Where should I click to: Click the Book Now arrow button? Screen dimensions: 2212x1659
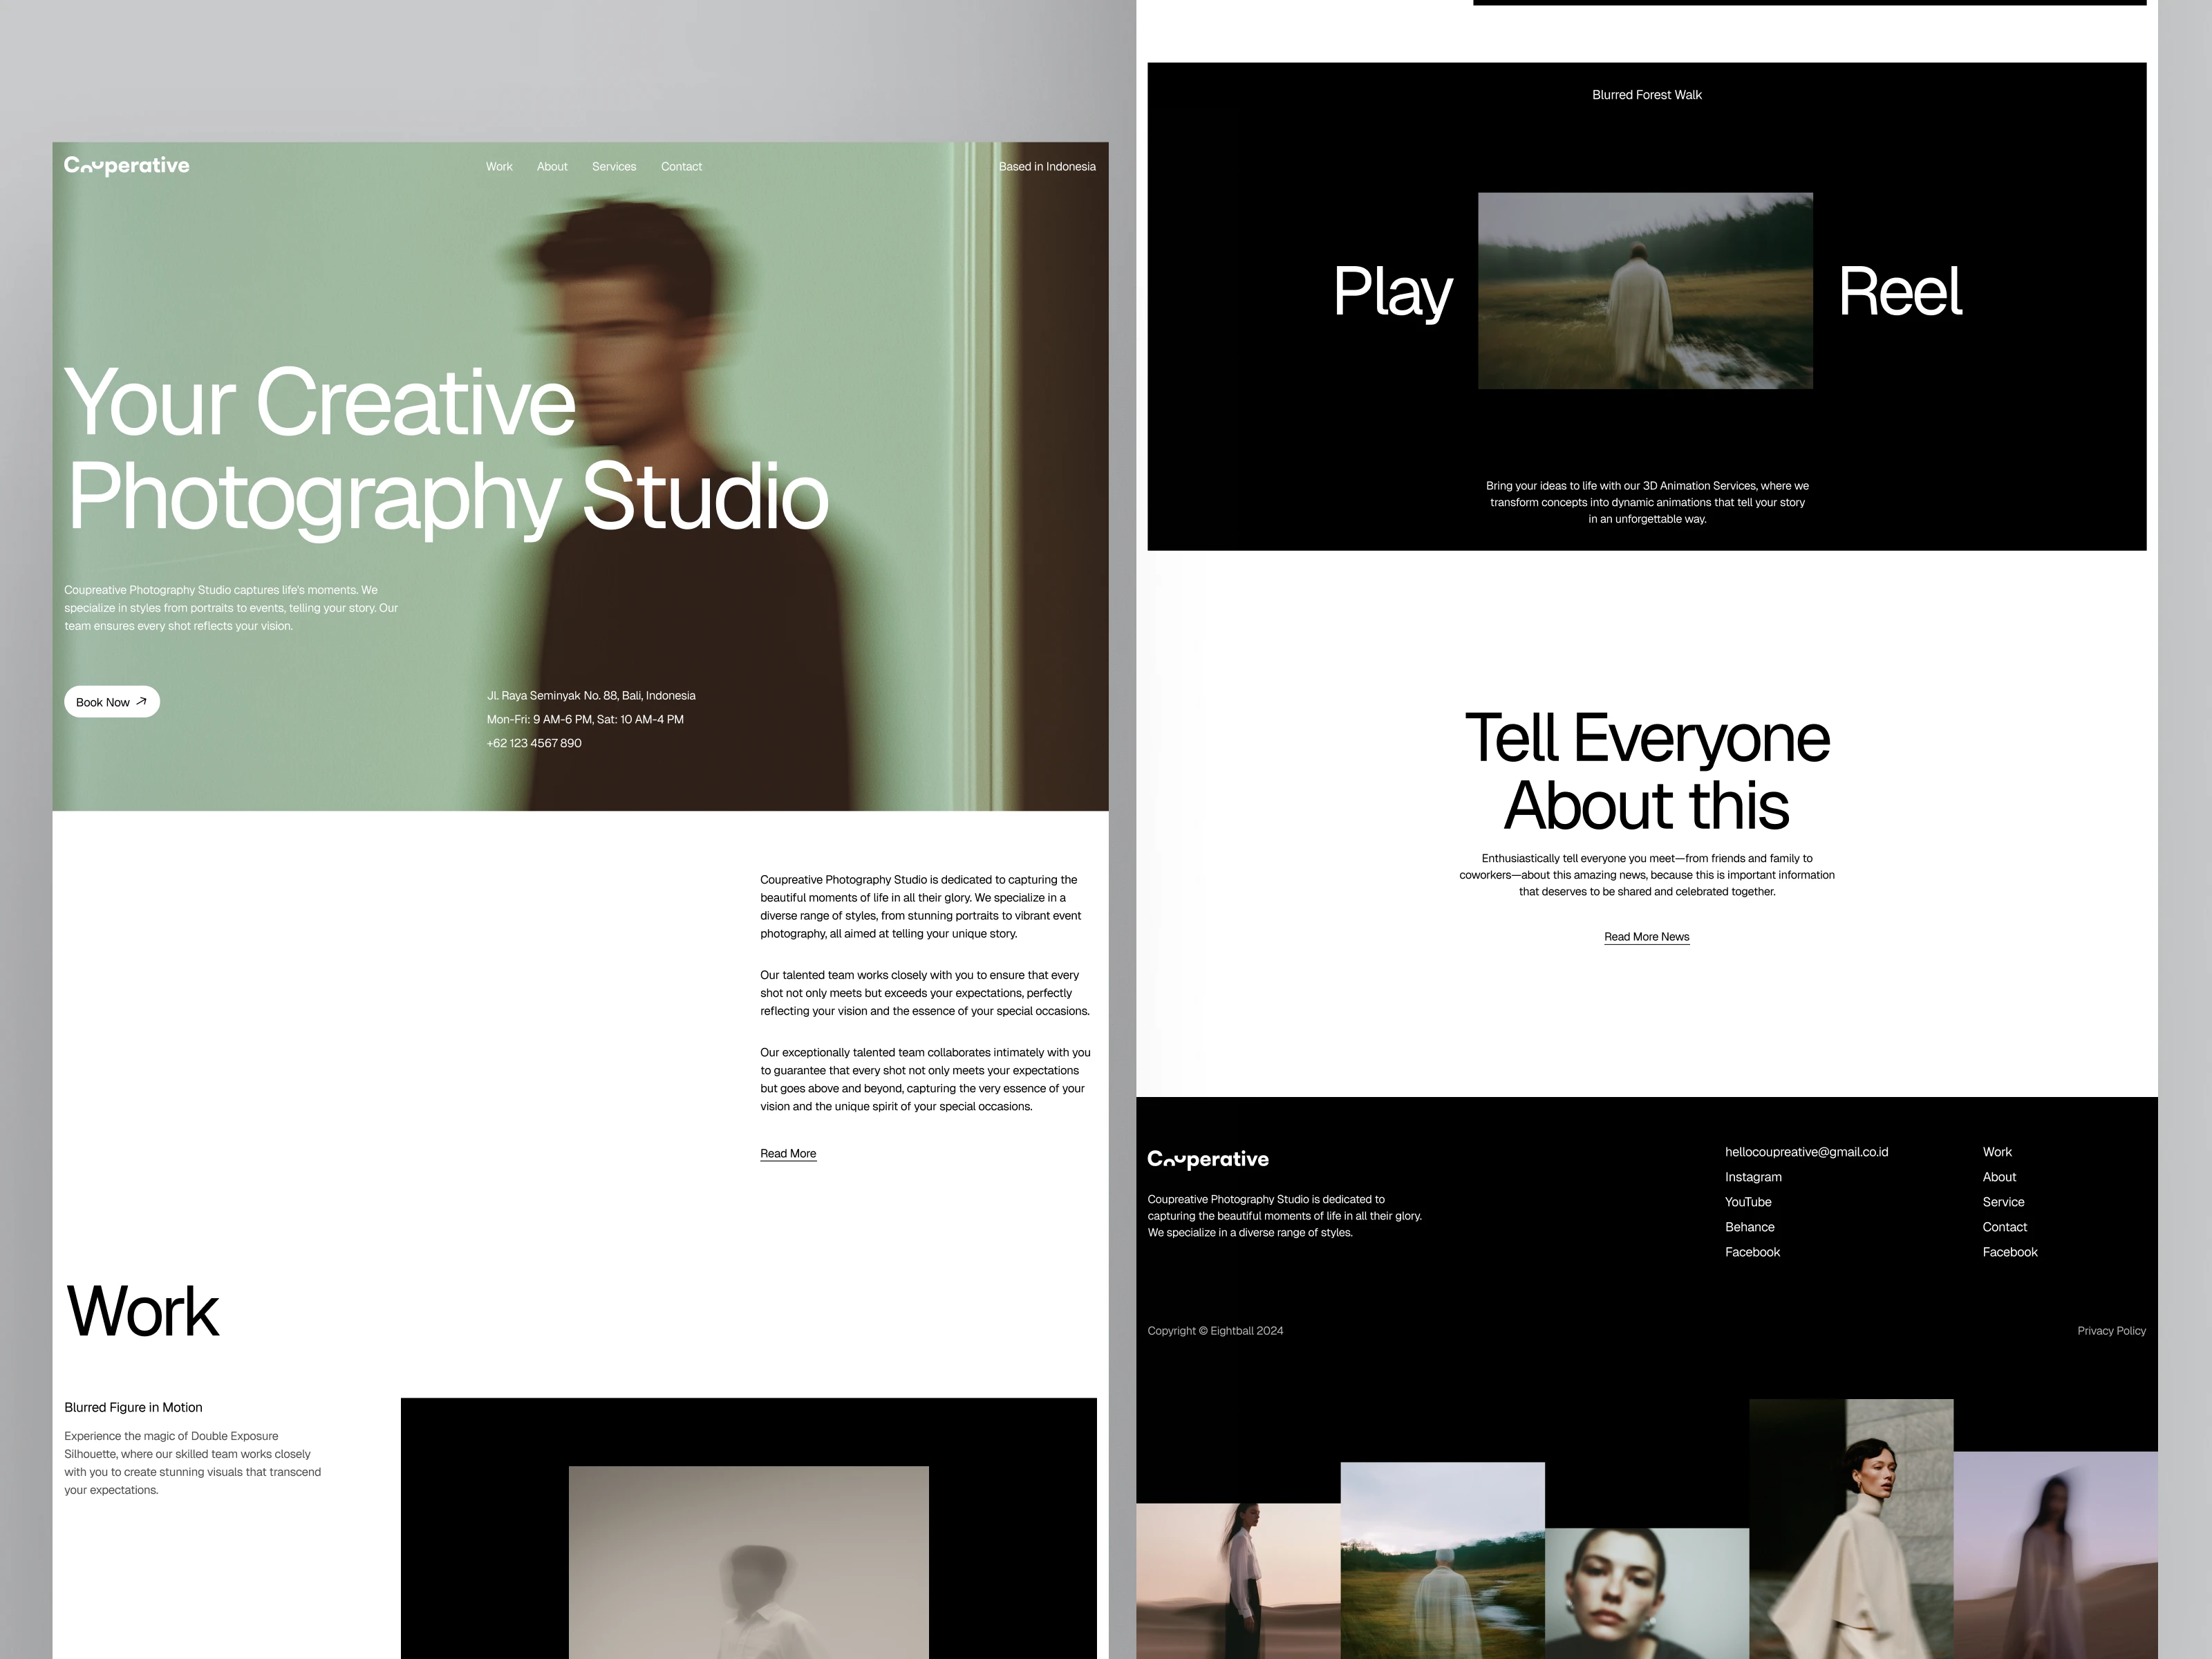[112, 702]
